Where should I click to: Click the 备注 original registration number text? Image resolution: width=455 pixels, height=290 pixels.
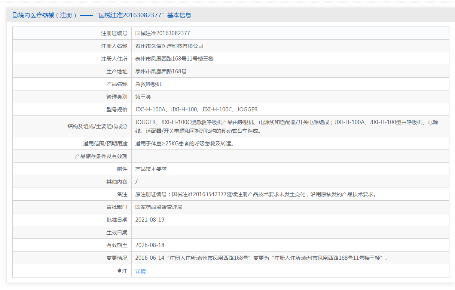point(256,194)
